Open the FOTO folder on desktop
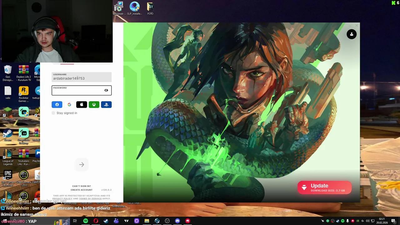The height and width of the screenshot is (225, 400). [150, 8]
